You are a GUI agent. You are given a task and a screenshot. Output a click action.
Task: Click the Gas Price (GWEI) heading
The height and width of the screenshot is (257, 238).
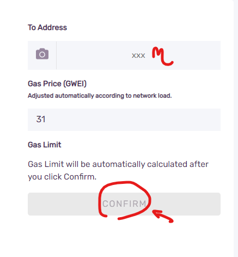tap(57, 83)
